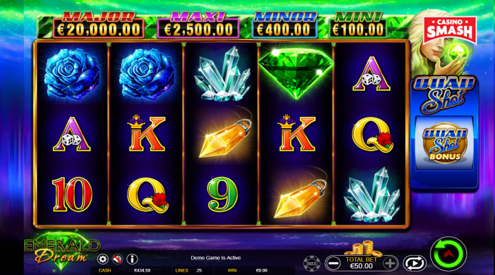495x275 pixels.
Task: Toggle the autoplay loop button
Action: (x=415, y=263)
